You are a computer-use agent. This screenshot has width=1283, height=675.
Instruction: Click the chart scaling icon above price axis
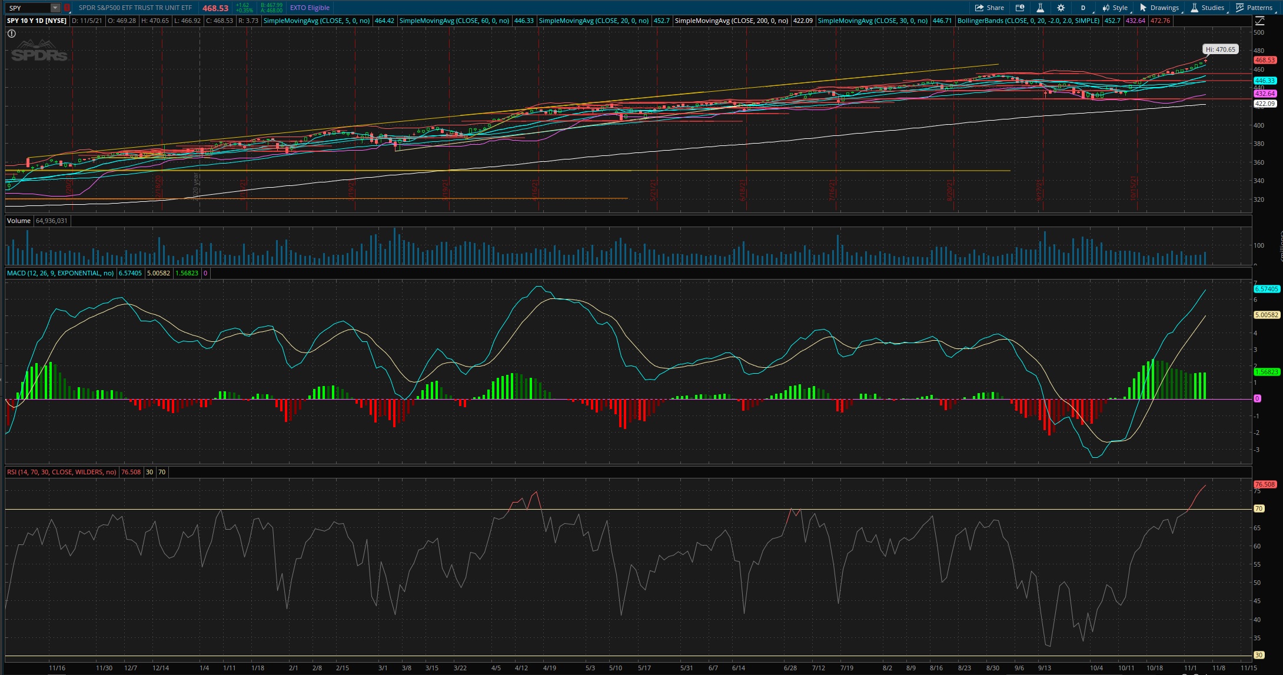[x=1259, y=21]
